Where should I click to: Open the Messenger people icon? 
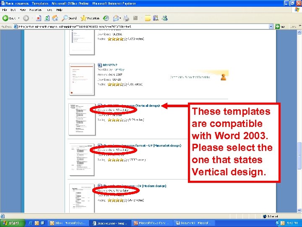[x=165, y=18]
